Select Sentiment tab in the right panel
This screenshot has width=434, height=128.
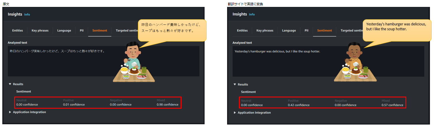tap(325, 31)
